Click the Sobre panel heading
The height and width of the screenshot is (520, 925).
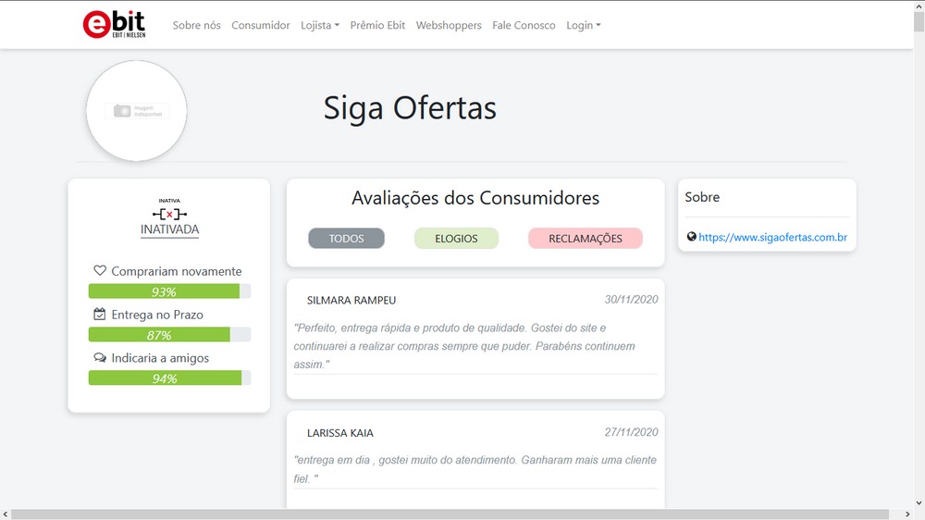click(702, 197)
